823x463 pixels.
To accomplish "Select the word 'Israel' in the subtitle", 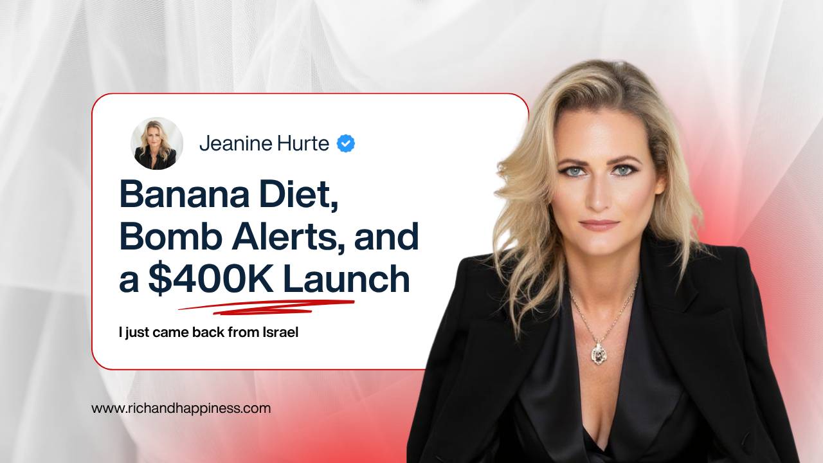I will point(281,333).
